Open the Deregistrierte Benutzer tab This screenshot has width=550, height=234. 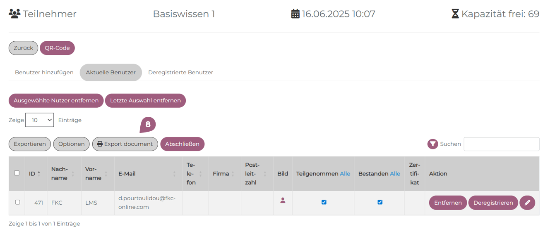[180, 72]
